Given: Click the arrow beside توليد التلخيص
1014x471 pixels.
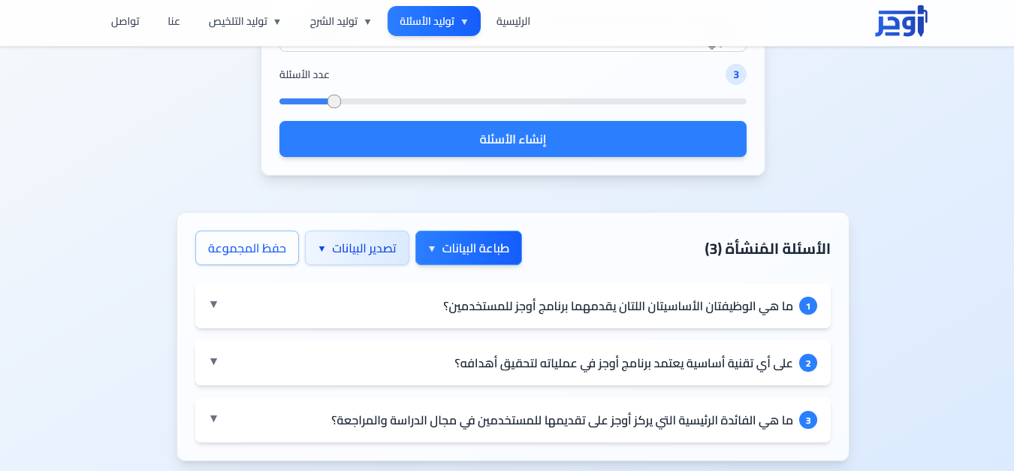Looking at the screenshot, I should 277,22.
